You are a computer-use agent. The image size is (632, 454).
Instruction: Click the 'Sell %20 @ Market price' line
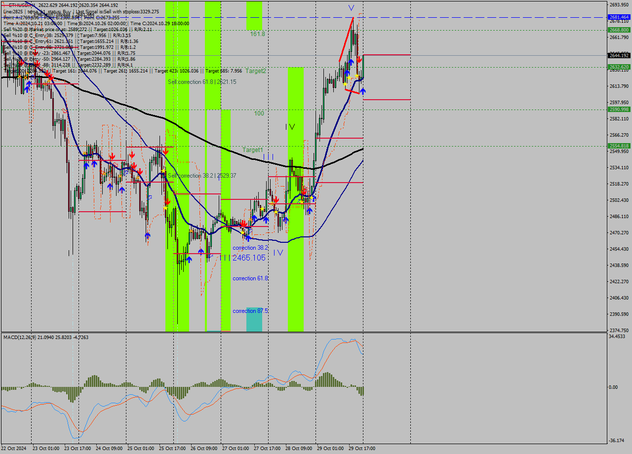click(x=78, y=29)
